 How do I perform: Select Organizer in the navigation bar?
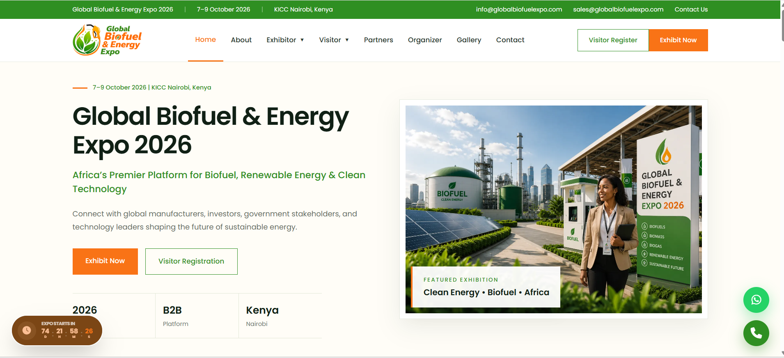pos(425,40)
